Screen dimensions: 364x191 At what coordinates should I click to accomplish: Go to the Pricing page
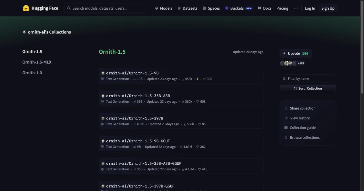[282, 8]
